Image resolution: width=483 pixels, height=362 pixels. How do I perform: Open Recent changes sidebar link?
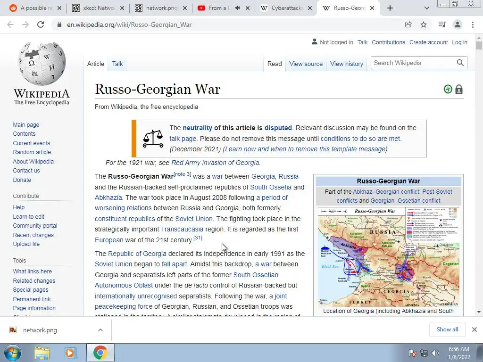tap(33, 235)
